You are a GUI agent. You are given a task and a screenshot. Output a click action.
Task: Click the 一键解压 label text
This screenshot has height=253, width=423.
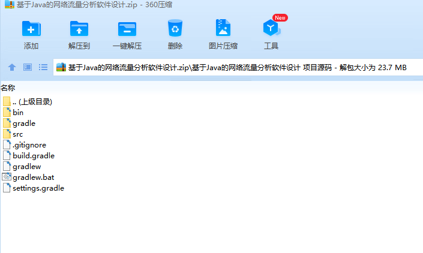(x=127, y=46)
